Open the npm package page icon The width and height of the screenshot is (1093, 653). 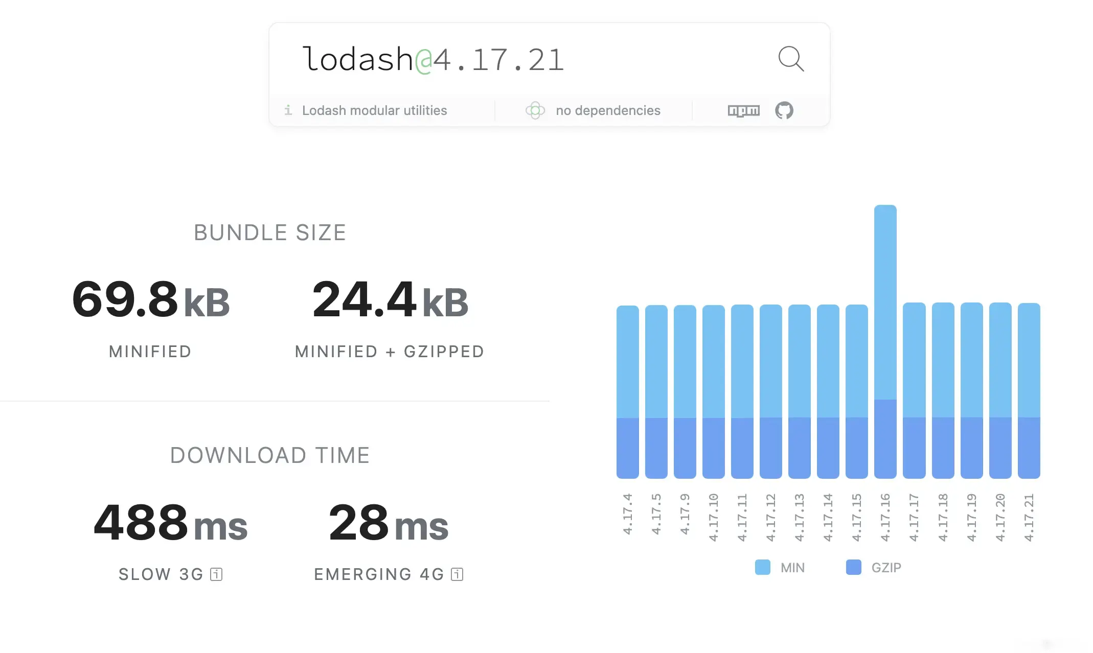[743, 110]
